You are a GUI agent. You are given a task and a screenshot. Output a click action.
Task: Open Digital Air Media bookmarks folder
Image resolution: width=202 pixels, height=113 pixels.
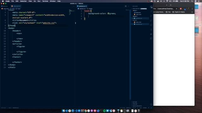[x=179, y=12]
